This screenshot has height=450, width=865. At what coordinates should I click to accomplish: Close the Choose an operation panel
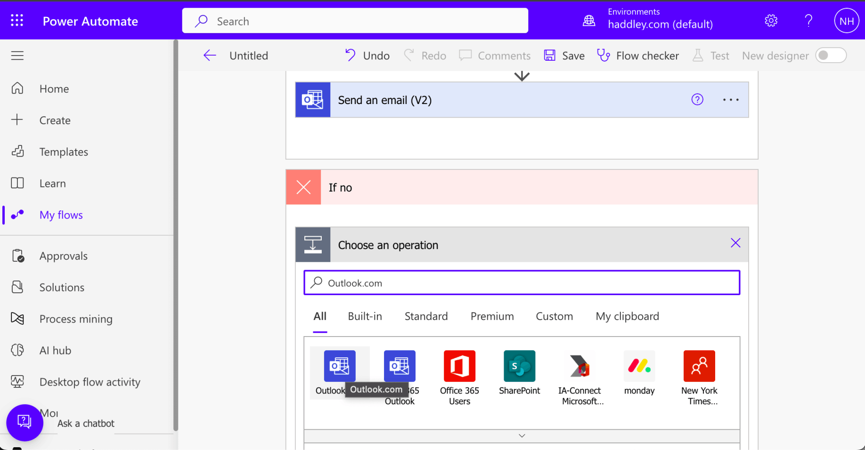click(735, 243)
